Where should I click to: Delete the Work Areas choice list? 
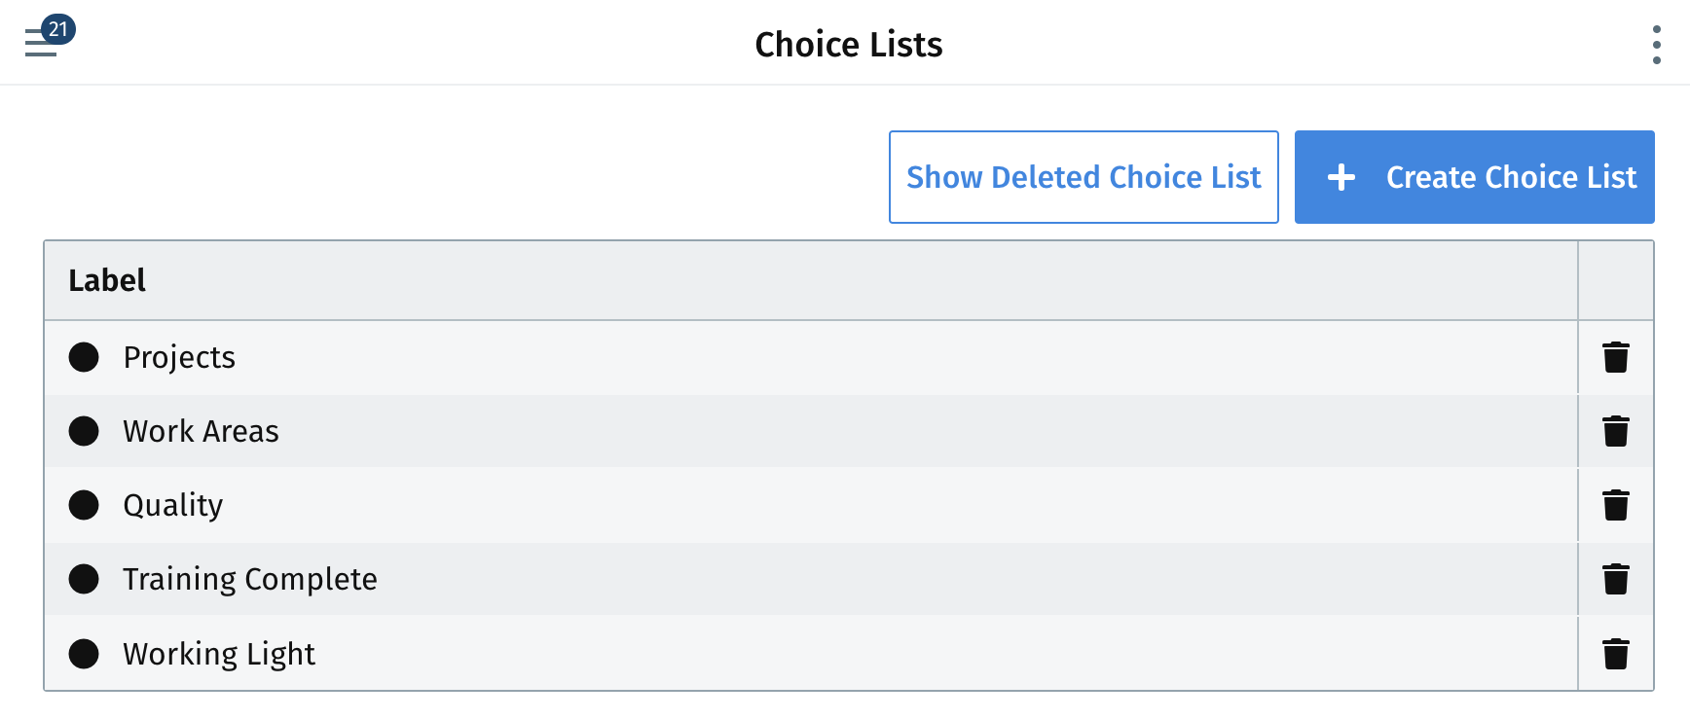1616,431
